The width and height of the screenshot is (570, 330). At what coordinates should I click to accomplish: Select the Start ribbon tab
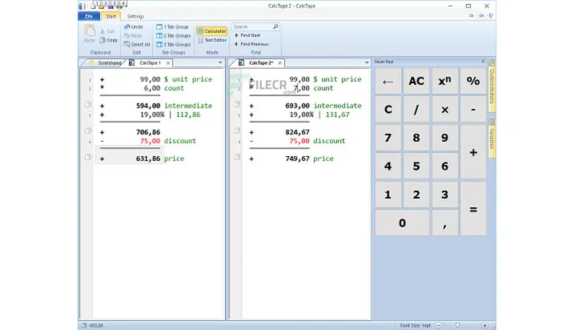pos(111,16)
